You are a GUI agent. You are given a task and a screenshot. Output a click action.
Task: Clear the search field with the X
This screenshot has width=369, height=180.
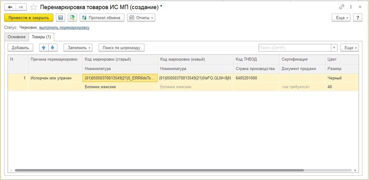coord(334,48)
